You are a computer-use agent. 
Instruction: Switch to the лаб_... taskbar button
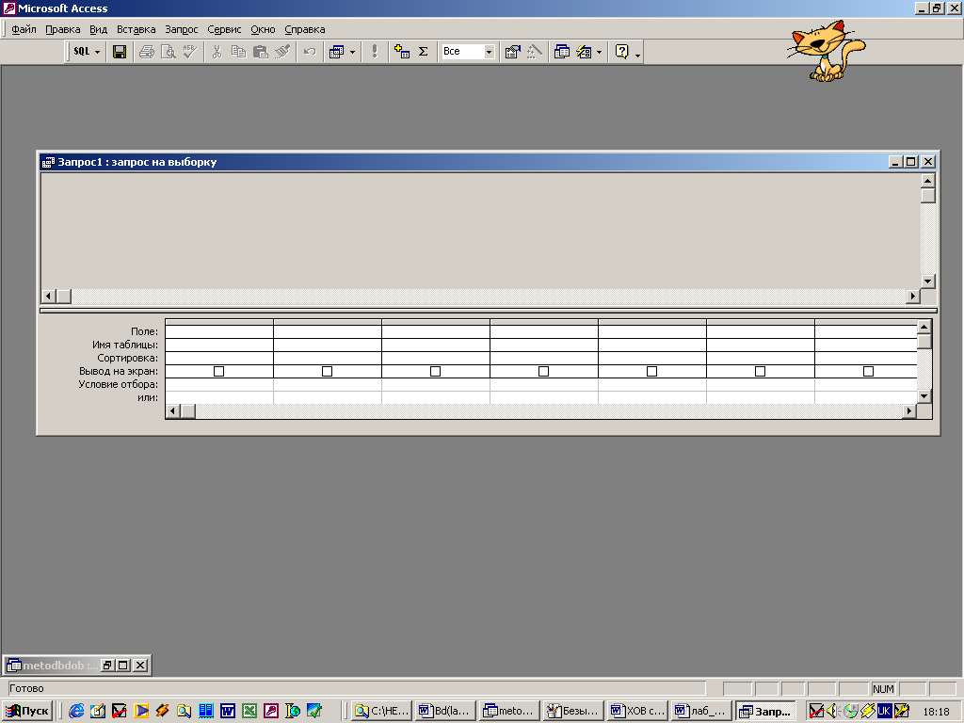pyautogui.click(x=702, y=711)
